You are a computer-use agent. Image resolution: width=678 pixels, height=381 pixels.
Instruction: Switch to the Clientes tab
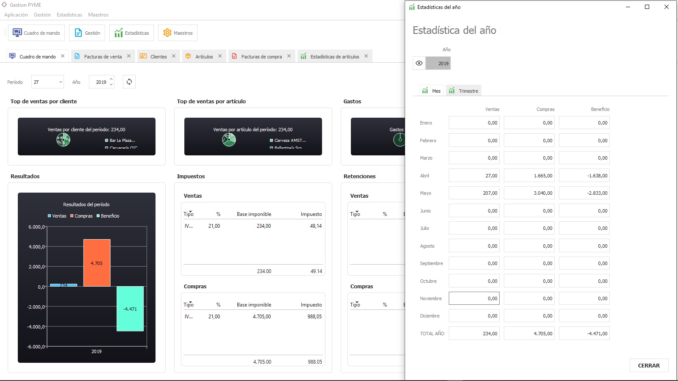158,56
